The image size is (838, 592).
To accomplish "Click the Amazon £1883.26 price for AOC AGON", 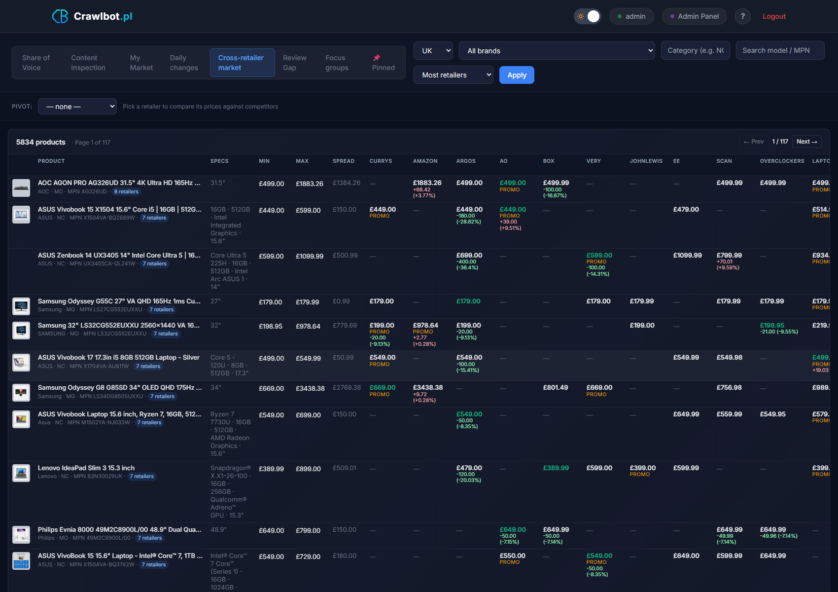I will tap(427, 183).
